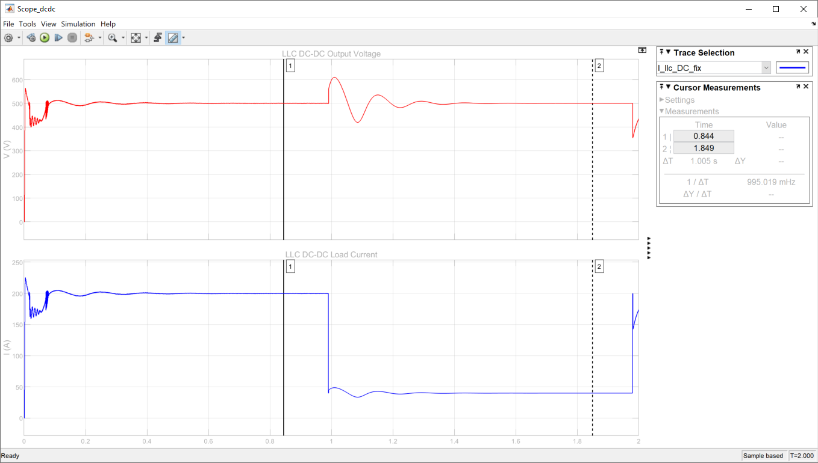Undock the Cursor Measurements panel

tap(798, 87)
